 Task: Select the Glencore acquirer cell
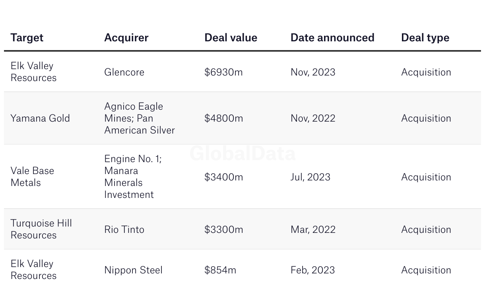pos(124,72)
